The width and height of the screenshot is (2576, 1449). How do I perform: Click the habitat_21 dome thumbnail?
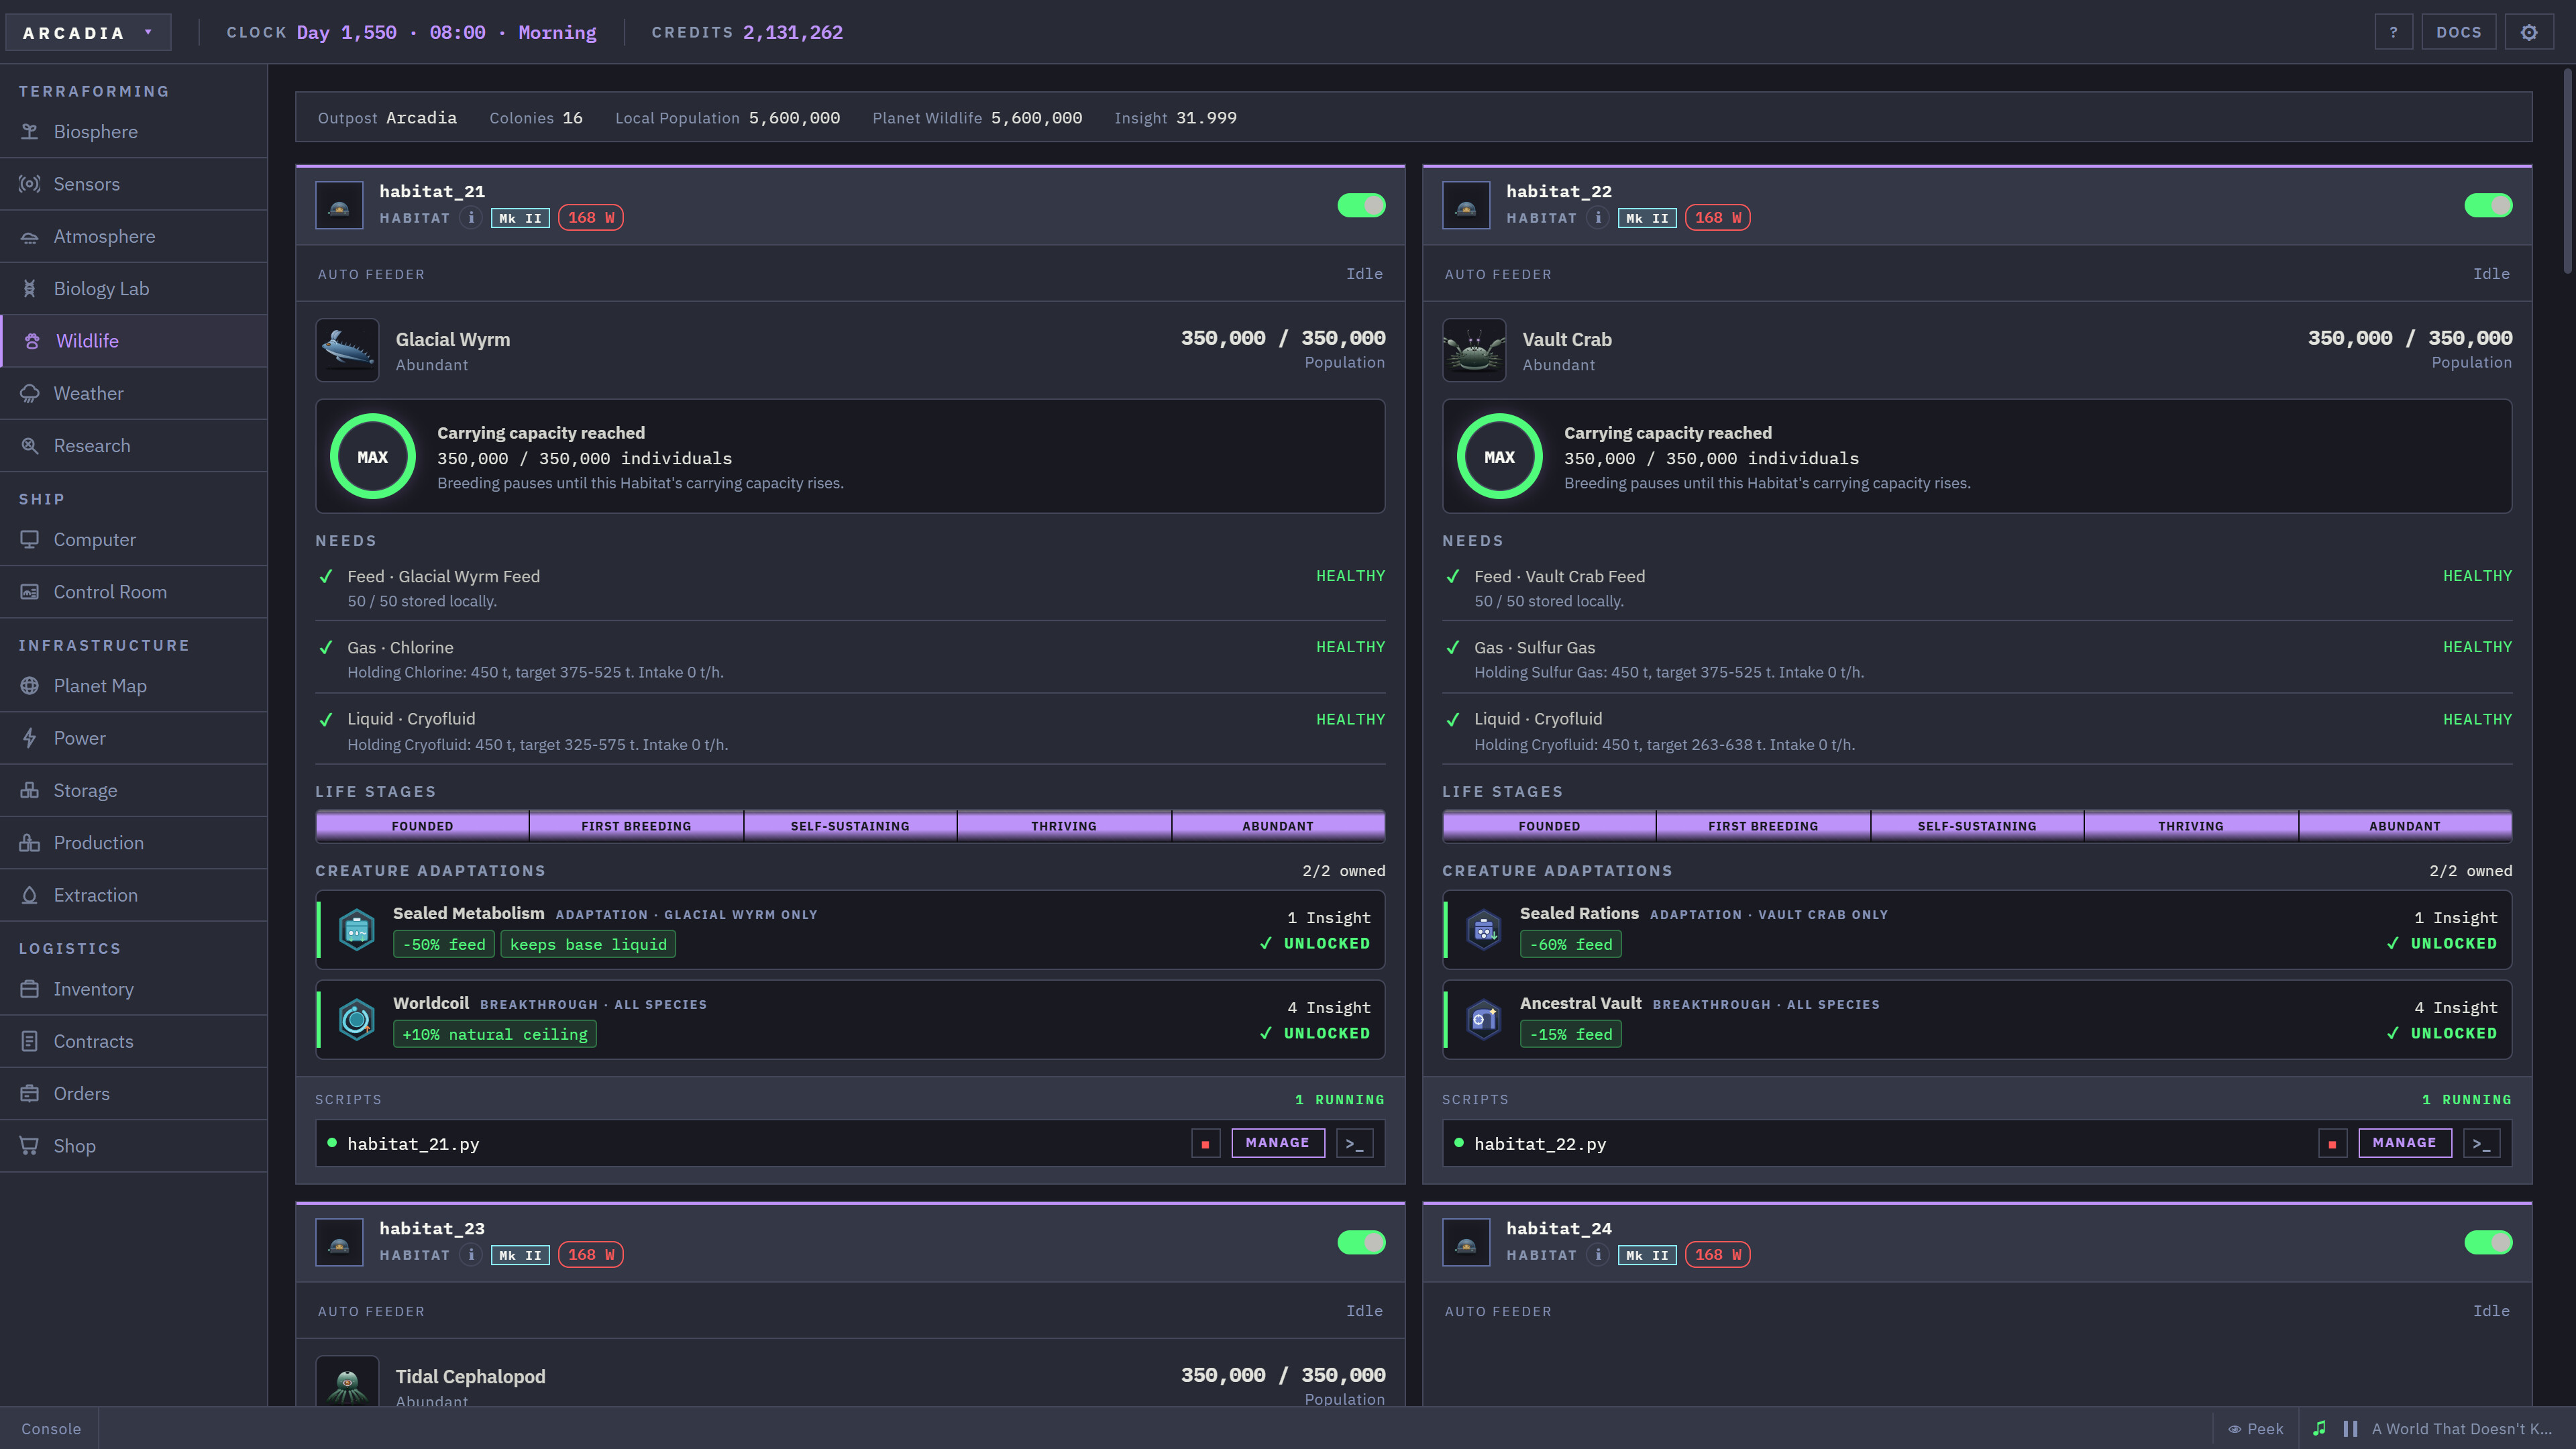point(339,205)
